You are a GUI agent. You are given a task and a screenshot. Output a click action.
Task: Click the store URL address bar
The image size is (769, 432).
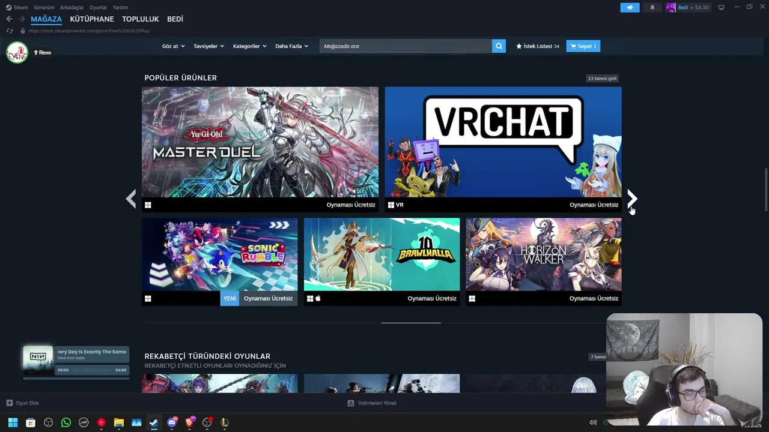point(89,31)
